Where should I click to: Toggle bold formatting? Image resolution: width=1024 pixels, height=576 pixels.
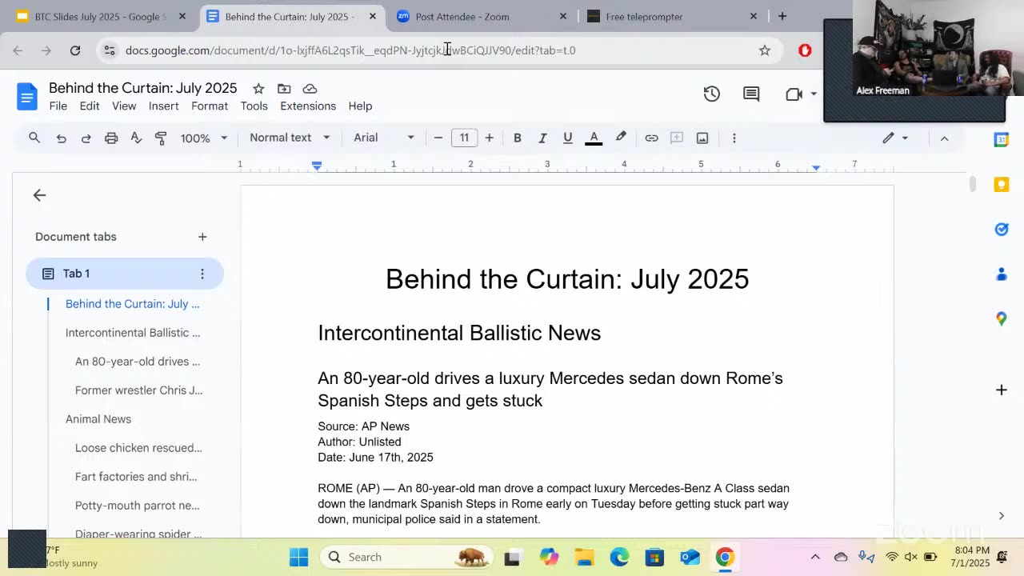pos(518,138)
